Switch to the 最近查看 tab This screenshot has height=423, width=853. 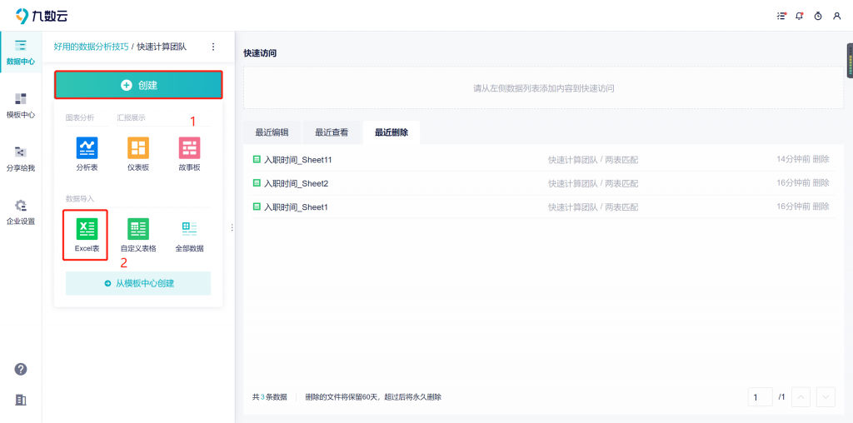pos(332,132)
